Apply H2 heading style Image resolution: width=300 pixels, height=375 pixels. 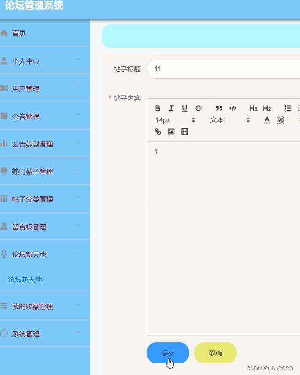click(267, 108)
